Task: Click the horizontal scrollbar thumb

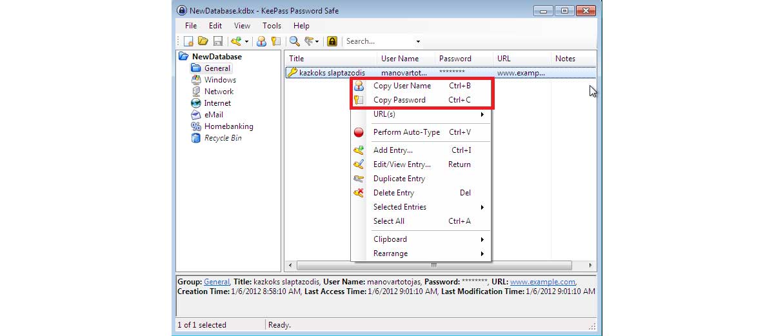Action: pyautogui.click(x=433, y=265)
